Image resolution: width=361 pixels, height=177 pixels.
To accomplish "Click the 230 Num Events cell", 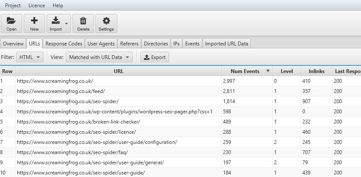I will point(247,152).
